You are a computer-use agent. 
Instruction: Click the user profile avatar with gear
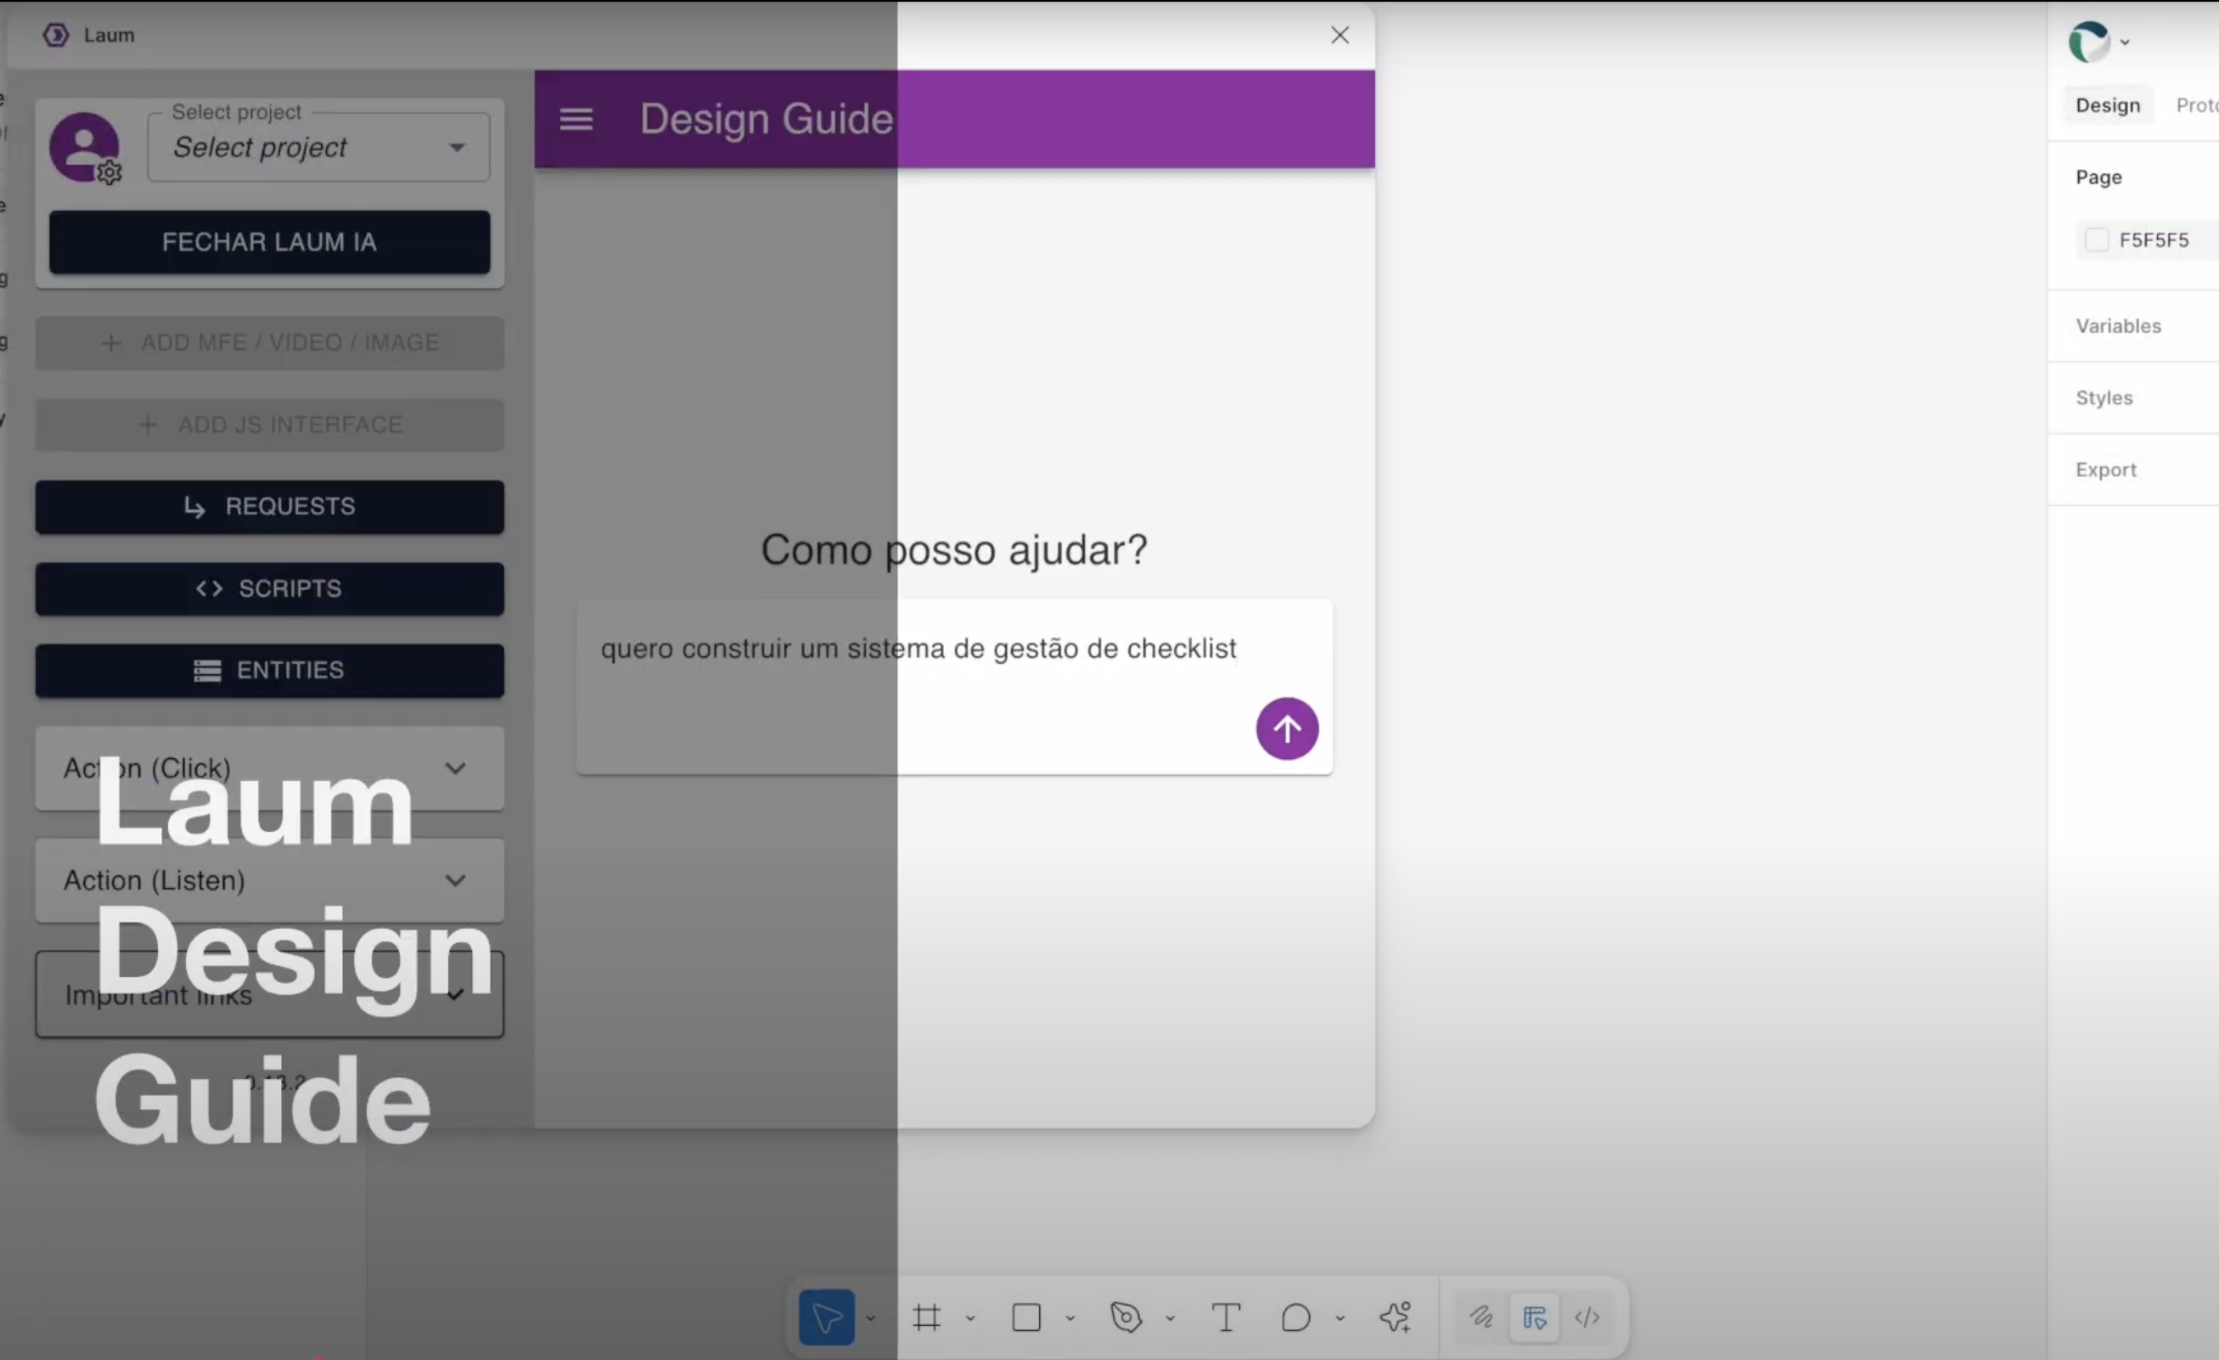[x=85, y=147]
